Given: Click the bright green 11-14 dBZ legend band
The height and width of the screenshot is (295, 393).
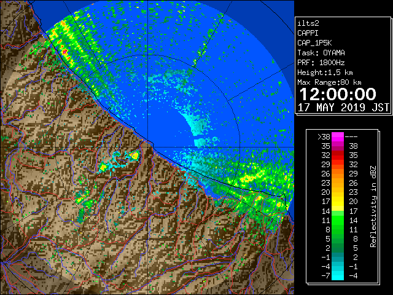Looking at the screenshot, I should coord(338,220).
